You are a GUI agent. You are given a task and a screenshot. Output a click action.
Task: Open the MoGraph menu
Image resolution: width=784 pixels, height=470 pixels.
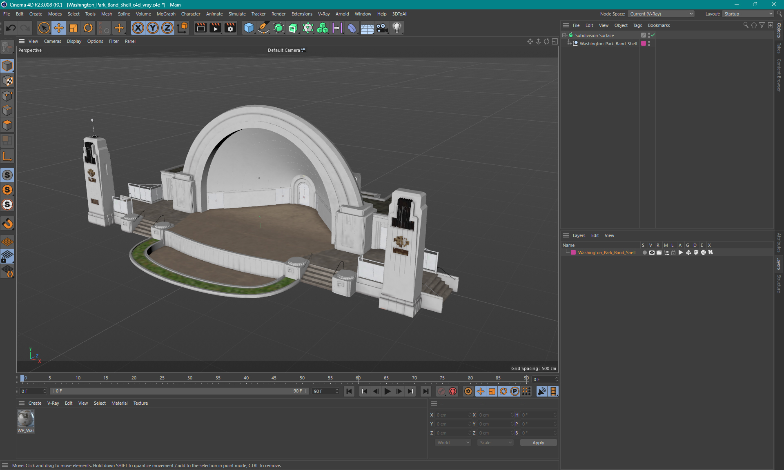click(x=166, y=14)
